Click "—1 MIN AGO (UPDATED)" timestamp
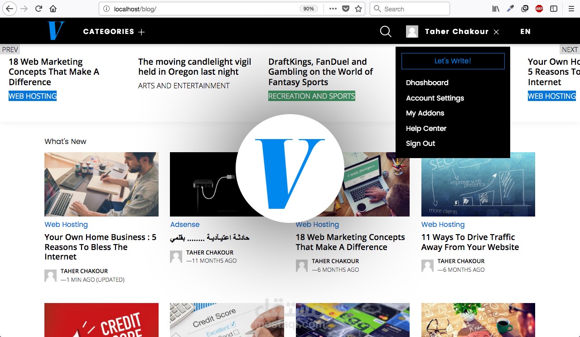The height and width of the screenshot is (337, 580). [x=92, y=280]
